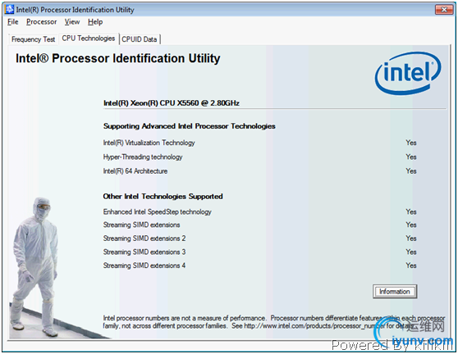The image size is (458, 354).
Task: Click the Supporting Advanced Intel Processor Technologies heading
Action: pyautogui.click(x=190, y=126)
